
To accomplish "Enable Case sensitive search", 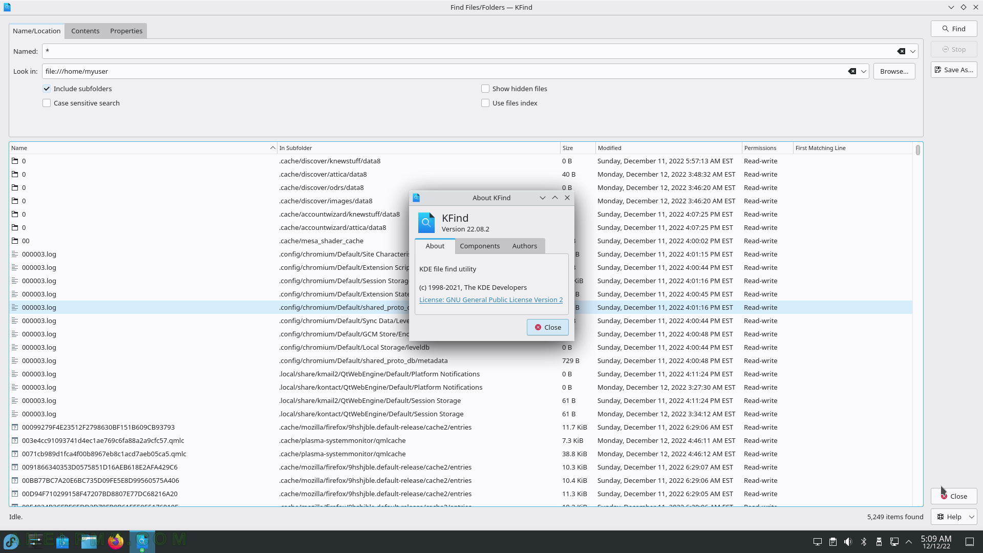I will (47, 103).
